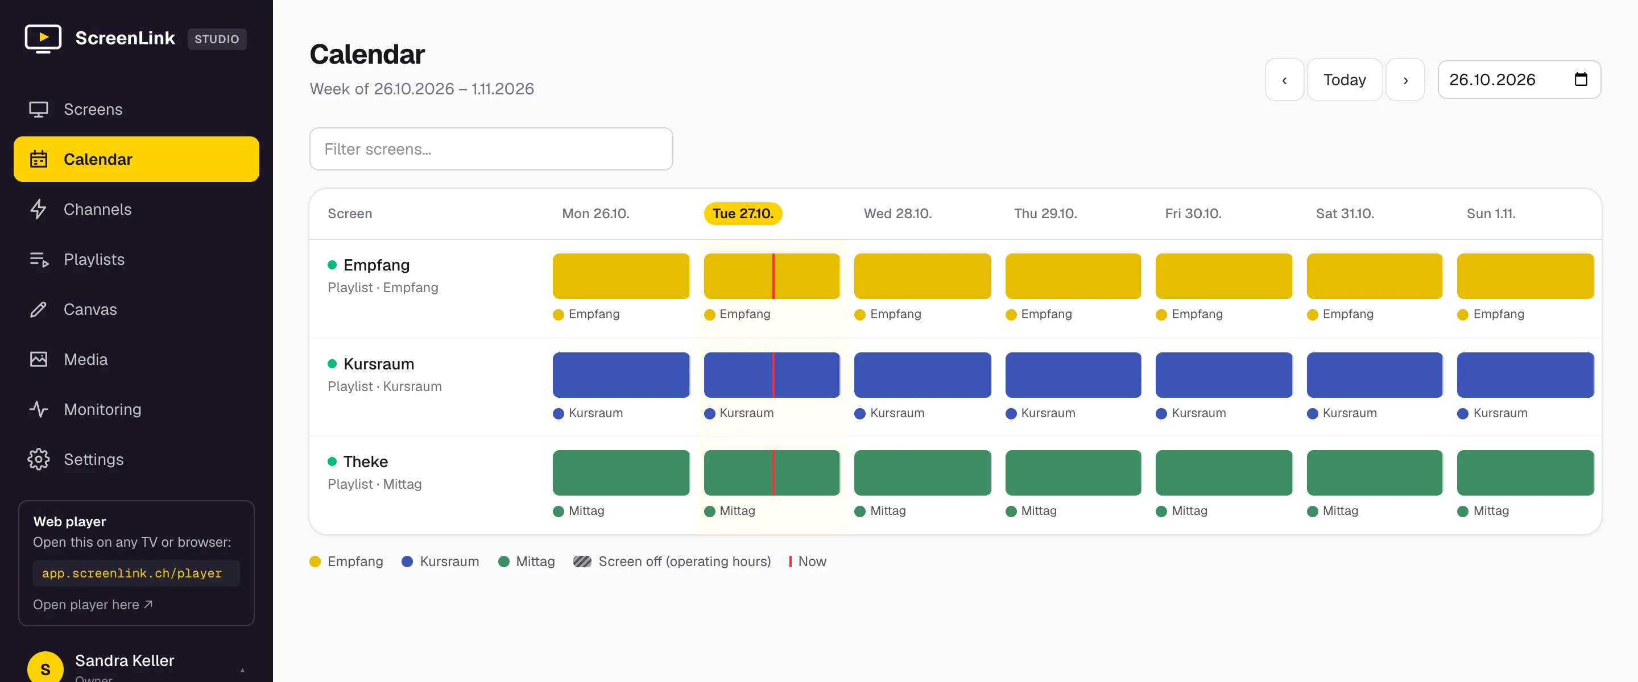Click the Kursraum screen name

378,364
